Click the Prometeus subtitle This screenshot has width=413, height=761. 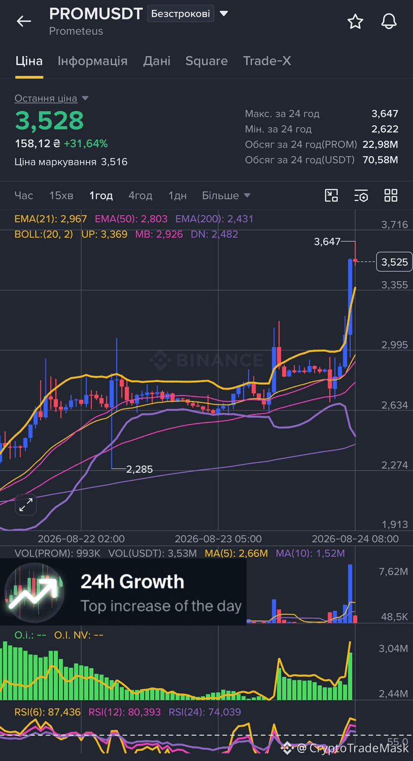76,31
